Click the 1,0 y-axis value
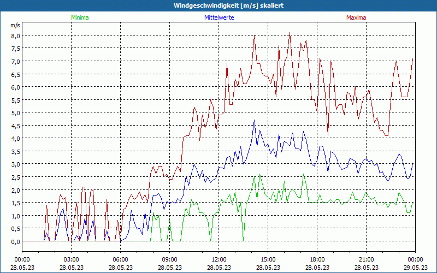Viewport: 437px width, 273px height. 15,216
